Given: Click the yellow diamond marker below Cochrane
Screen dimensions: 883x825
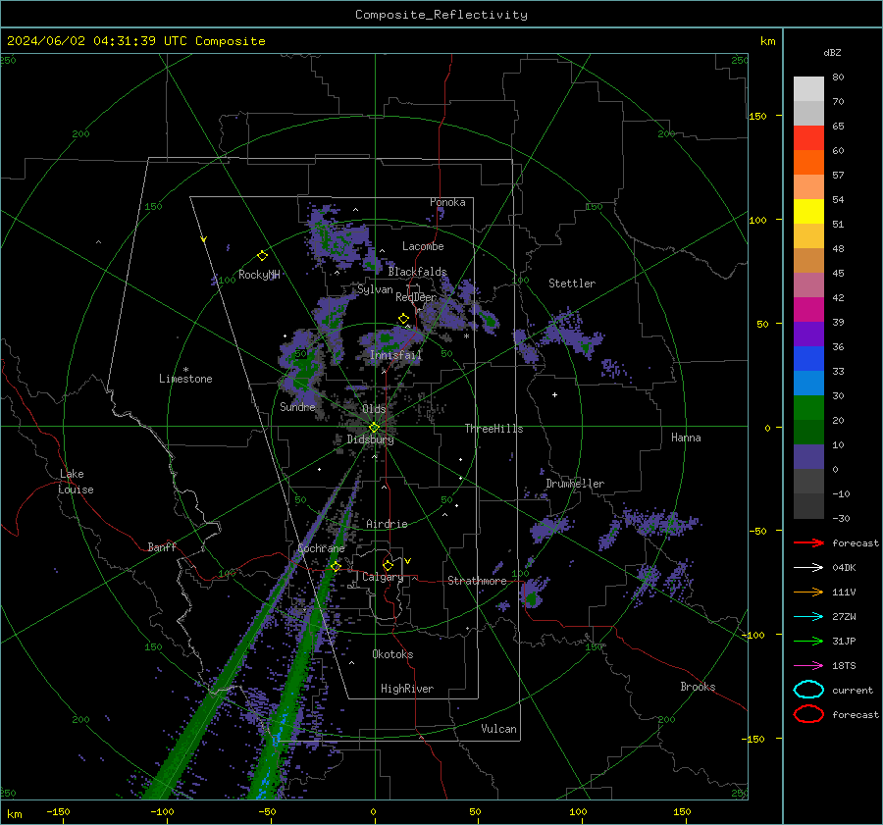Looking at the screenshot, I should (337, 566).
